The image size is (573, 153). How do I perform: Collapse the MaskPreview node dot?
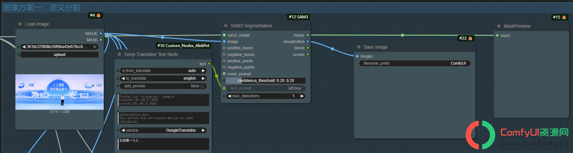click(x=499, y=26)
